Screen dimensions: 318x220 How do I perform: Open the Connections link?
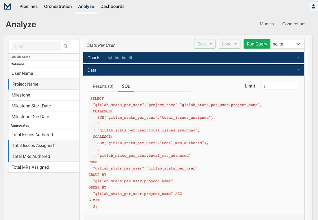tap(294, 24)
